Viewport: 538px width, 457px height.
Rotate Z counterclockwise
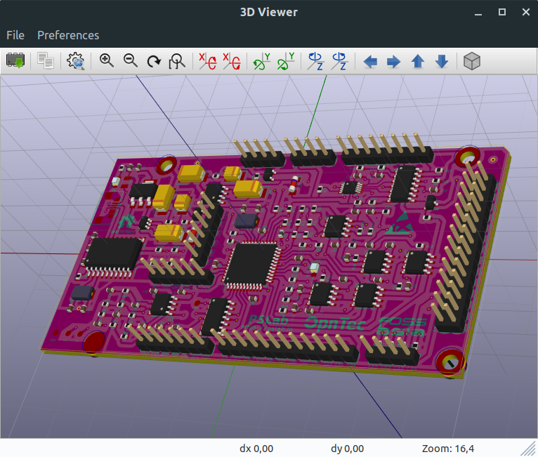[x=339, y=62]
